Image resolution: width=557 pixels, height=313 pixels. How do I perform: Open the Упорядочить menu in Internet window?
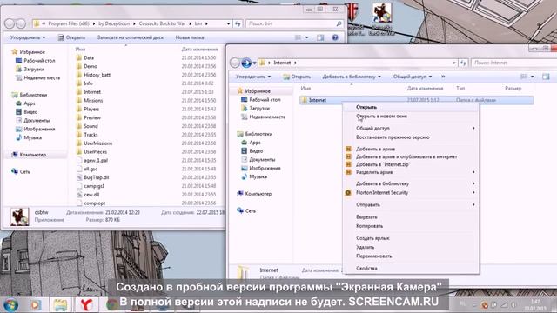(x=253, y=77)
